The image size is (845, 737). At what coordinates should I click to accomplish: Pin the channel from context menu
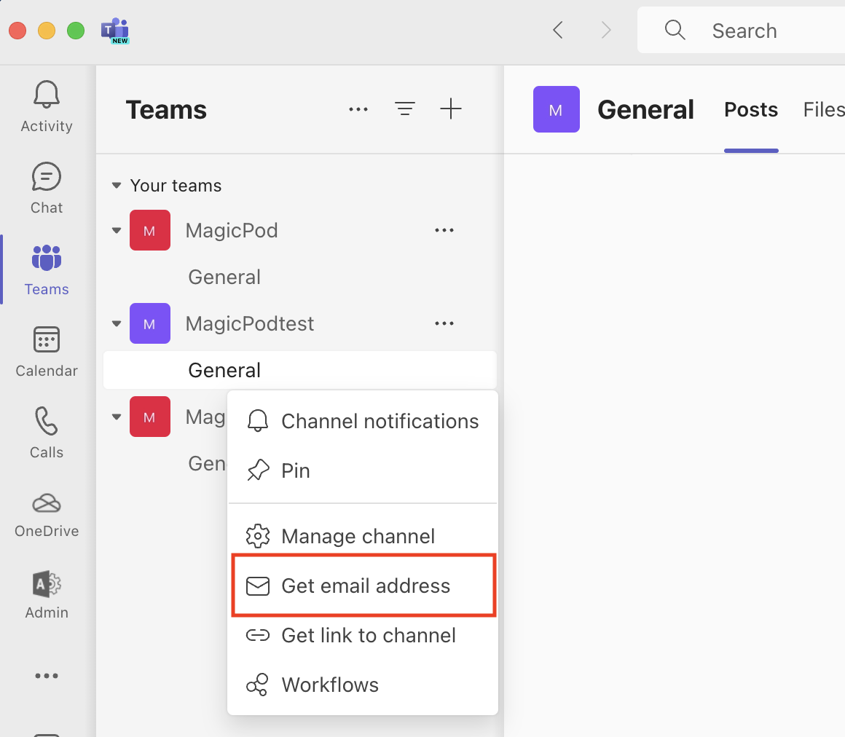click(x=363, y=471)
